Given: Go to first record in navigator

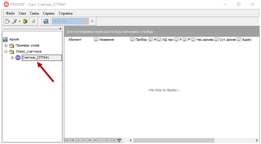Looking at the screenshot, I should (x=67, y=140).
